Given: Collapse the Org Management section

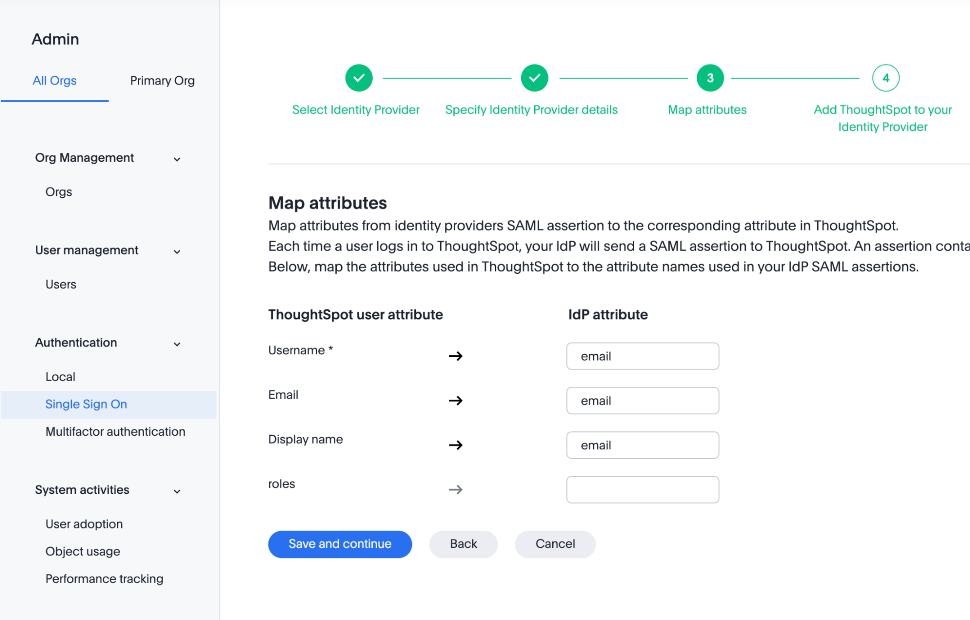Looking at the screenshot, I should click(x=177, y=159).
